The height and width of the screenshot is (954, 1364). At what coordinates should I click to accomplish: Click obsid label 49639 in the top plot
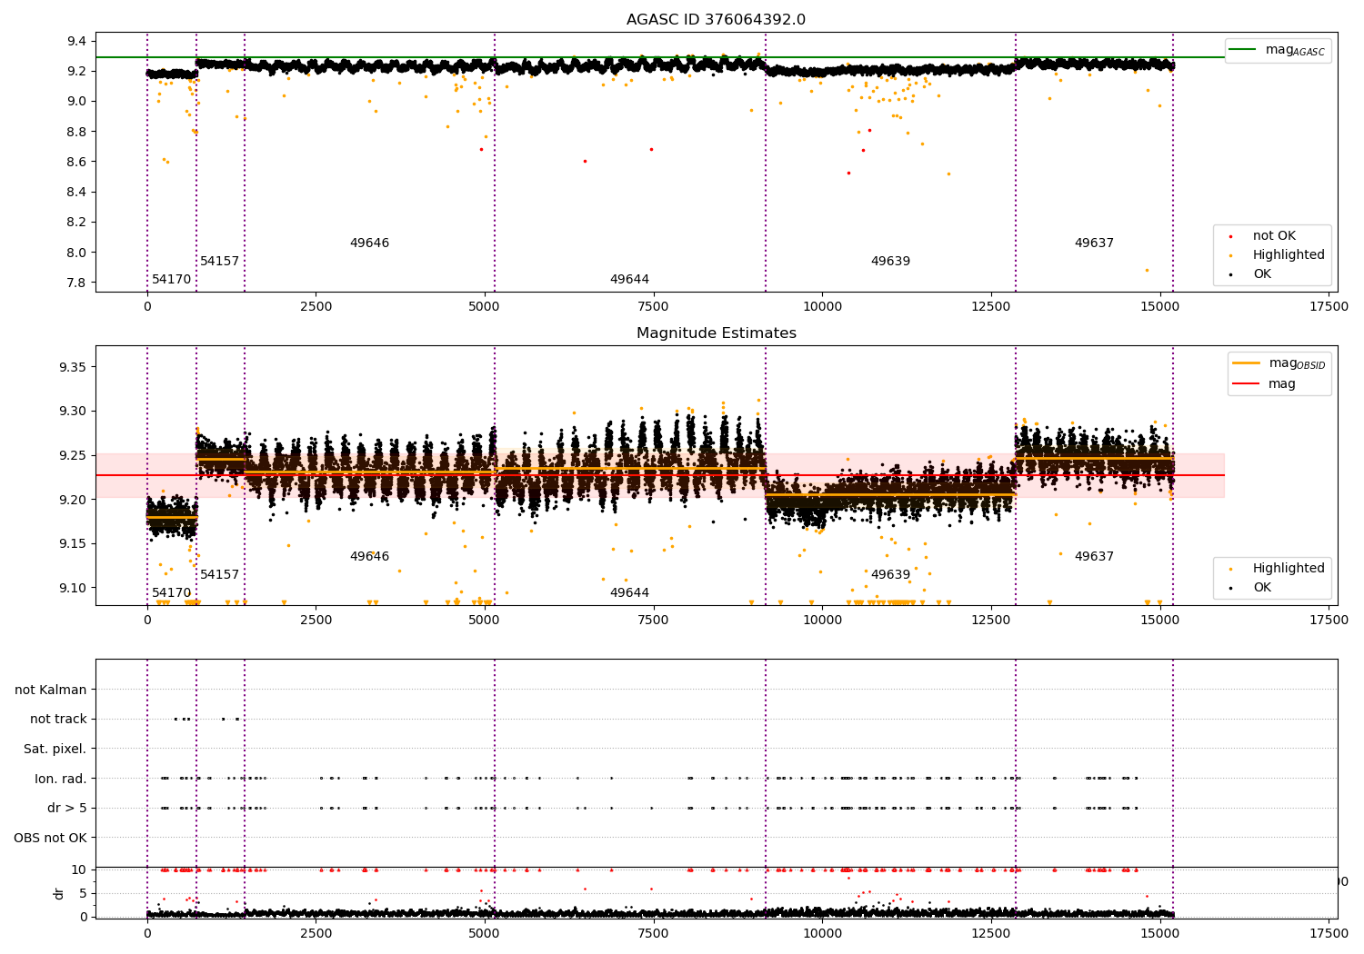[890, 262]
